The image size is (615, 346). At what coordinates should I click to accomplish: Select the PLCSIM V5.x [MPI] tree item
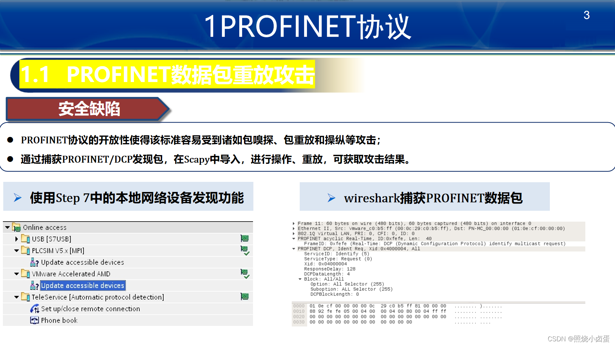58,251
